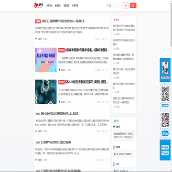Click the comment icon on the consulting-banner article
The height and width of the screenshot is (172, 172).
tap(102, 70)
